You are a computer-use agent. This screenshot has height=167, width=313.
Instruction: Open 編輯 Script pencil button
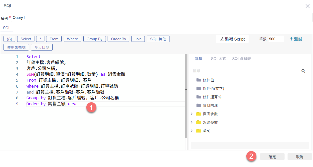[x=232, y=39]
